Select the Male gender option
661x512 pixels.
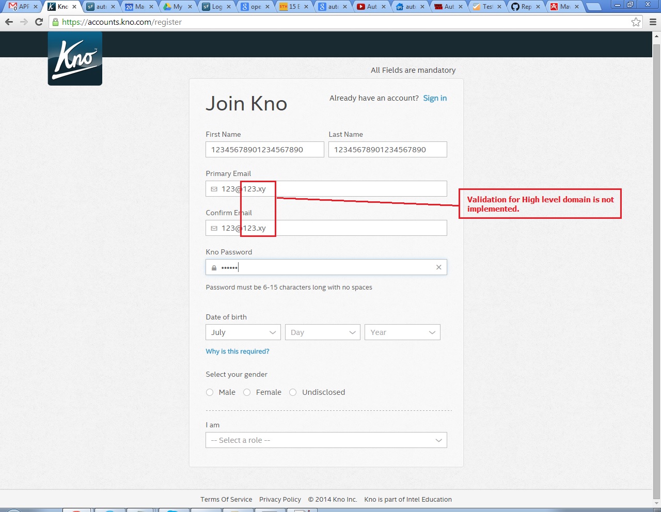click(x=210, y=392)
